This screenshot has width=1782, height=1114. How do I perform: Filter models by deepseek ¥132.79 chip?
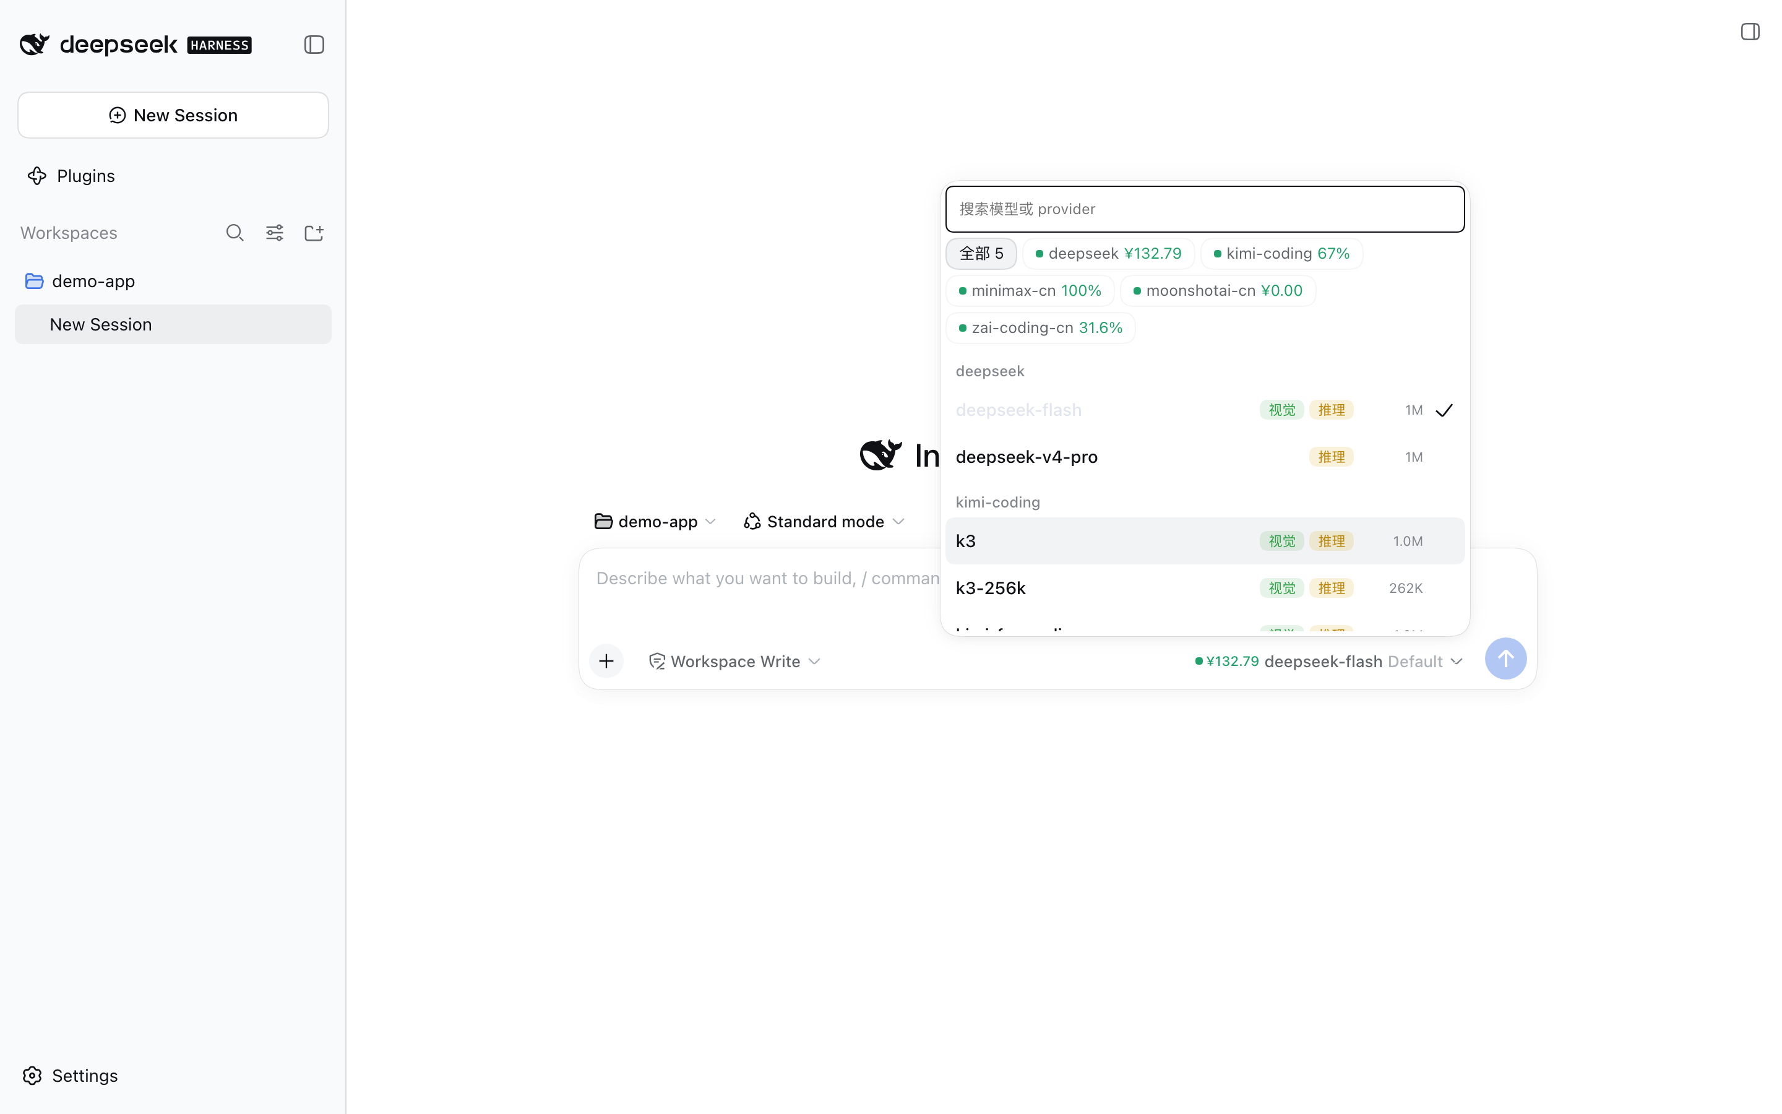[1108, 254]
